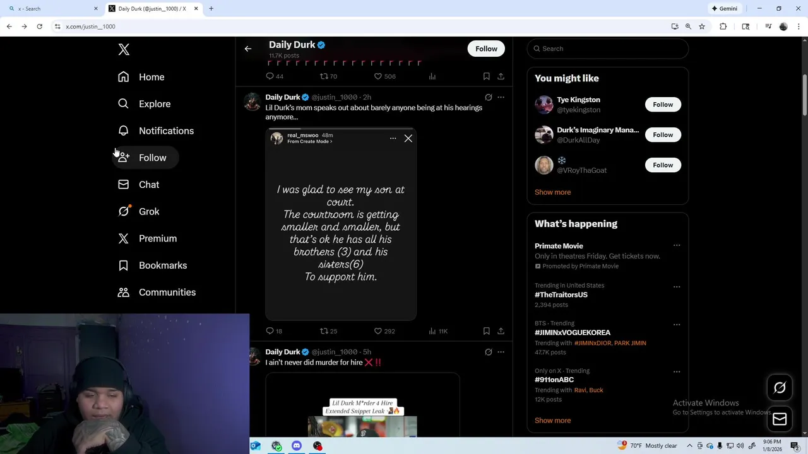View analytics of the top post
The image size is (808, 454).
click(x=432, y=76)
